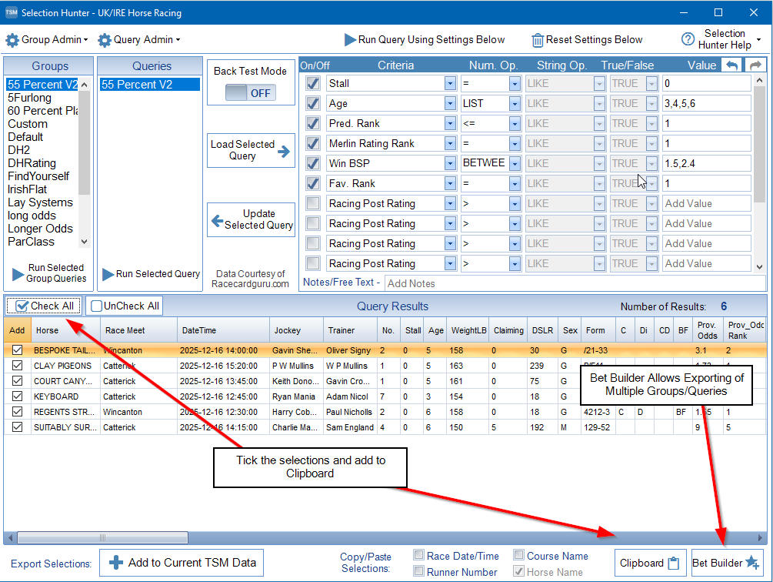Click the Reset Settings Below trash icon
Viewport: 773px width, 582px height.
tap(538, 40)
